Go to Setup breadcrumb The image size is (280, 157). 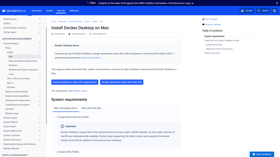pos(87,21)
